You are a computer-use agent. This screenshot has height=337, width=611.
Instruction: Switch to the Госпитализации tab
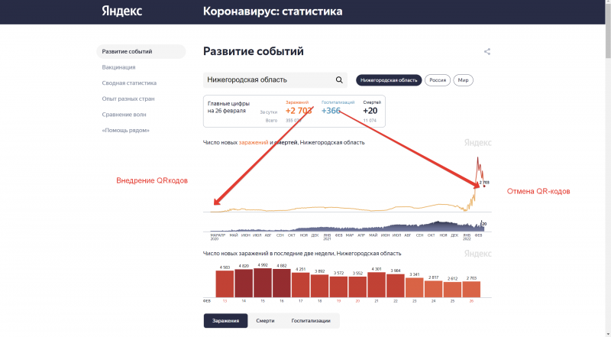311,321
